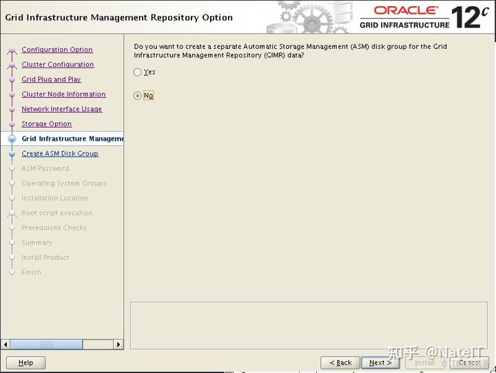Click the Grid Plug and Play bullet icon
The height and width of the screenshot is (373, 496).
(12, 79)
